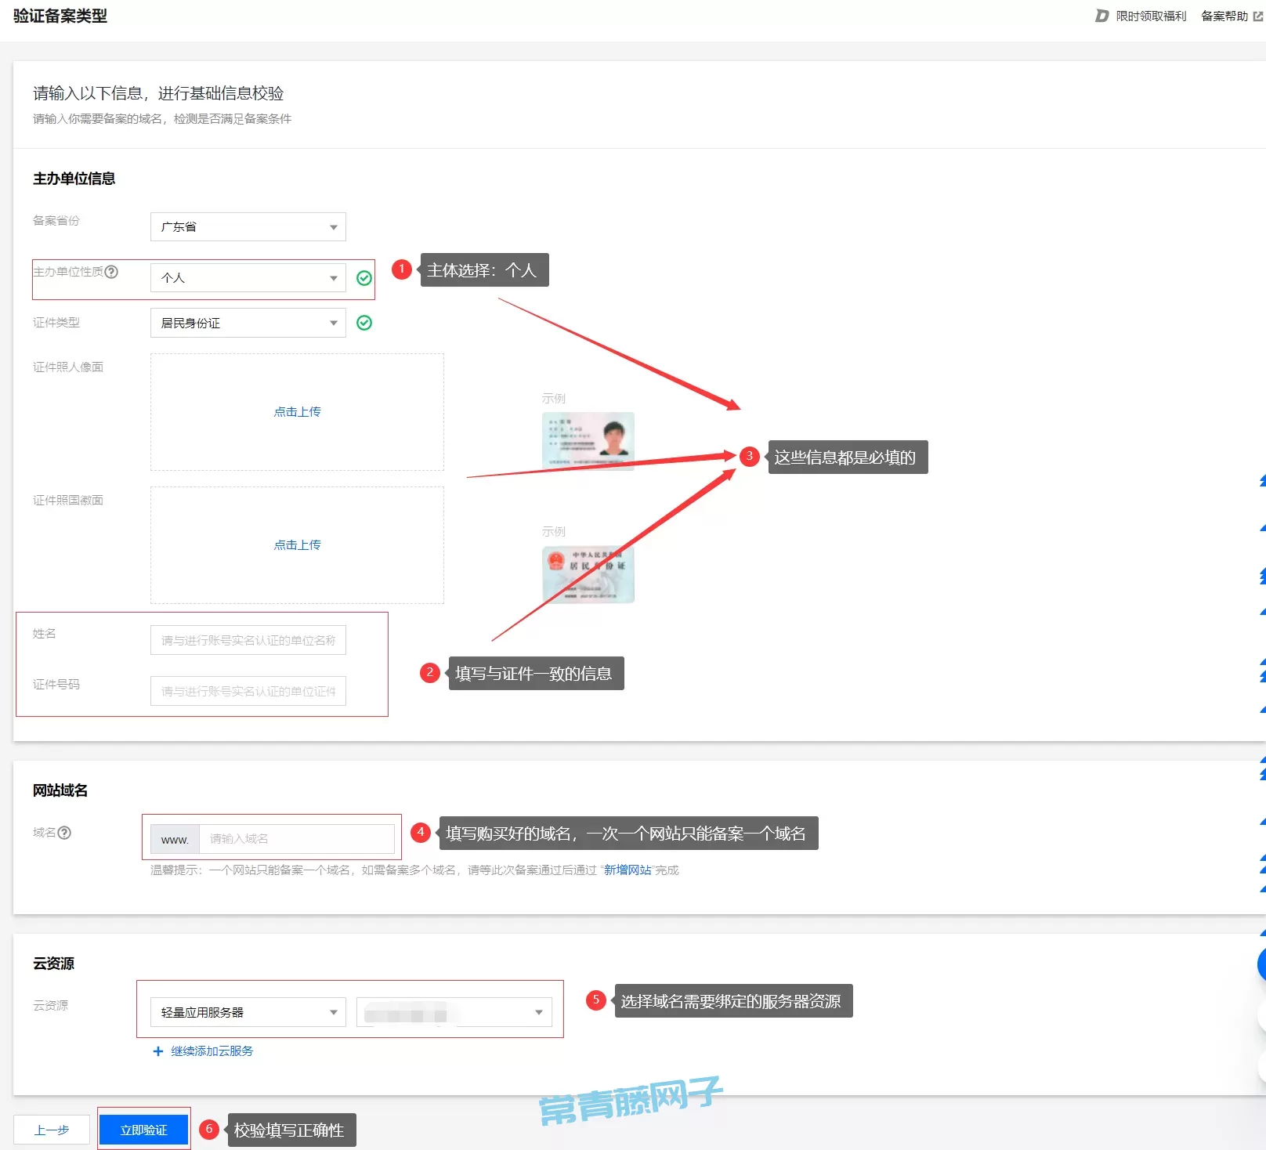
Task: Open the 广东省 province dropdown
Action: point(248,227)
